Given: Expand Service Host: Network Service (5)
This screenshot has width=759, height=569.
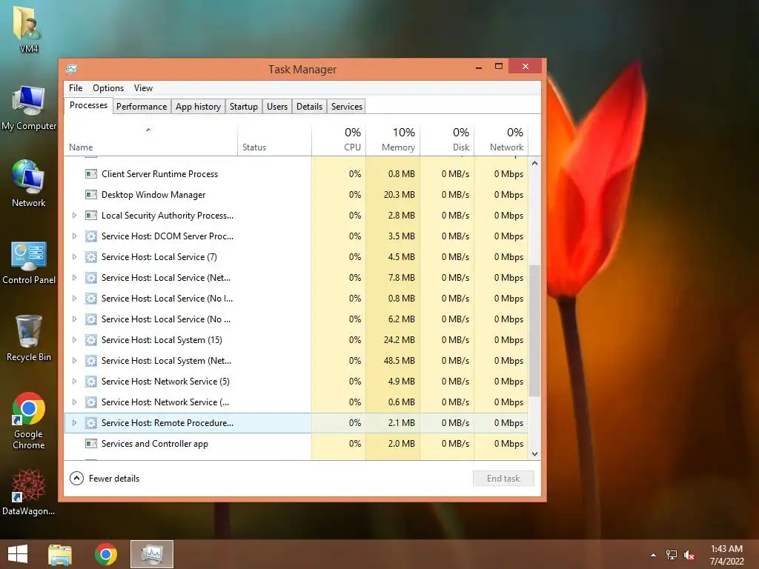Looking at the screenshot, I should pyautogui.click(x=74, y=382).
